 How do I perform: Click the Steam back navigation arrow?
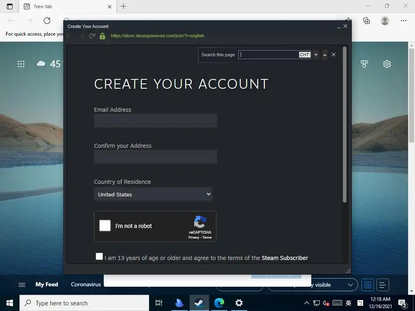(x=70, y=36)
